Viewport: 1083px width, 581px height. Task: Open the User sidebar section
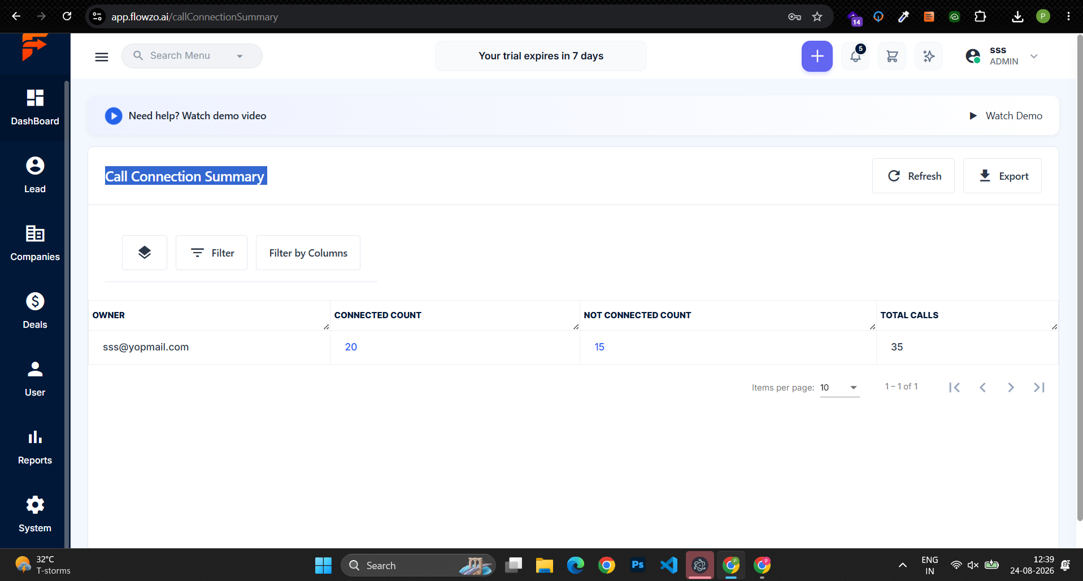34,379
